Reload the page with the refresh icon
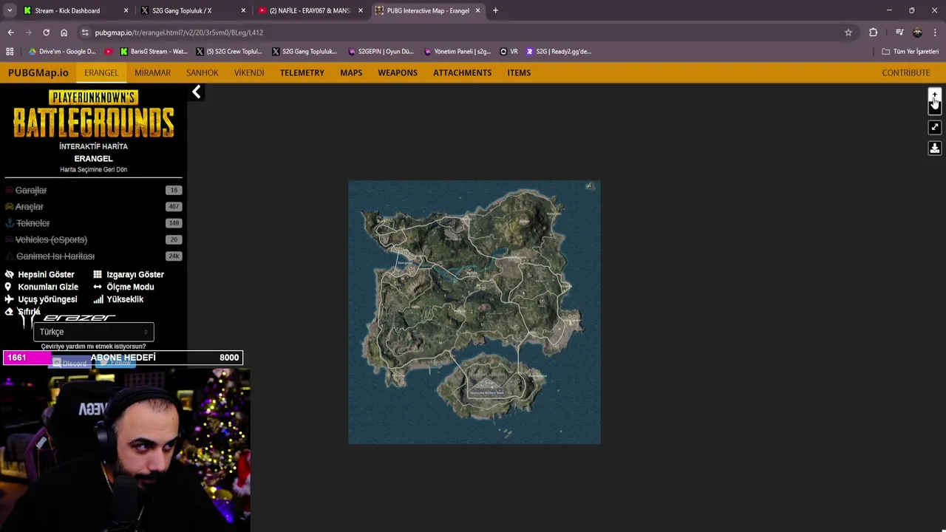Screen dimensions: 946x532 tap(46, 33)
